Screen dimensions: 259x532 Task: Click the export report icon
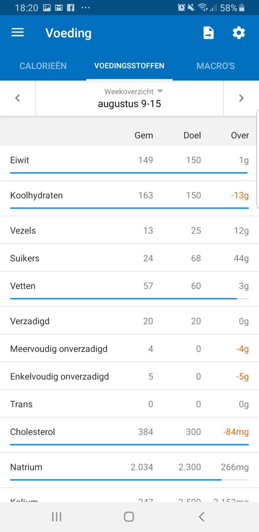(x=208, y=32)
